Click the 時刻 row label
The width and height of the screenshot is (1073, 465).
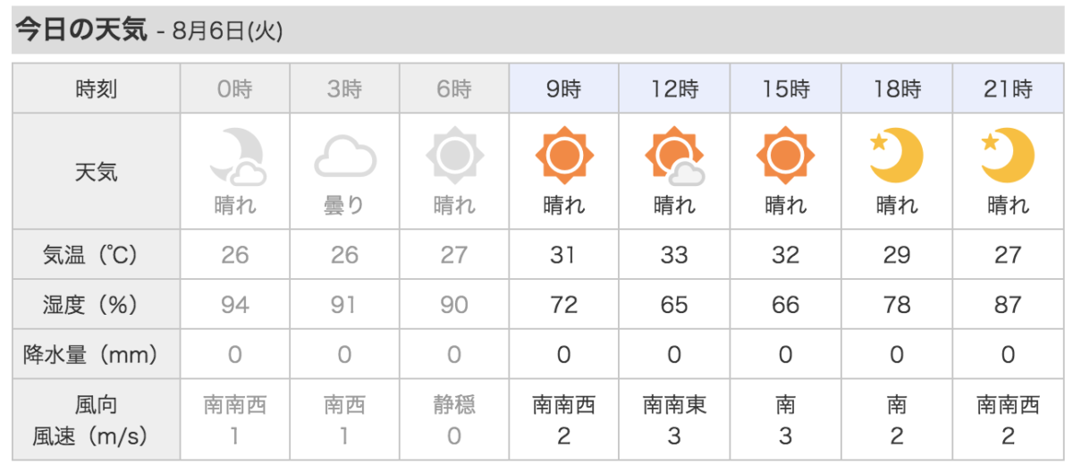(97, 89)
